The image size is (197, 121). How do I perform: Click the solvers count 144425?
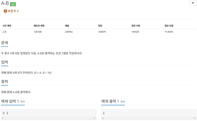point(135,32)
